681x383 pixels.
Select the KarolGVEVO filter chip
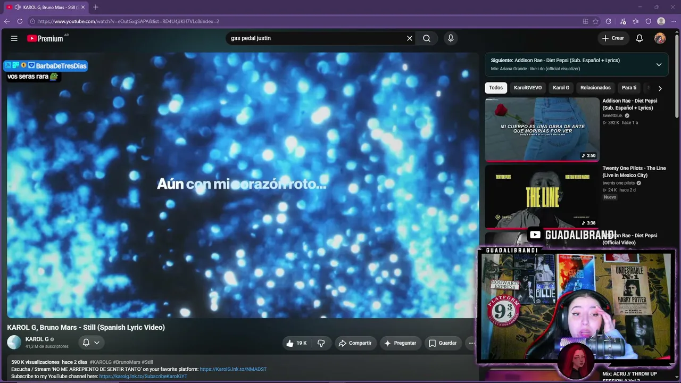(528, 88)
